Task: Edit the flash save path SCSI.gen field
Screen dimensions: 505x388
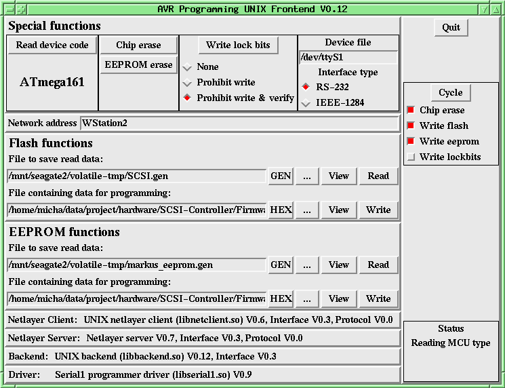Action: pos(136,176)
